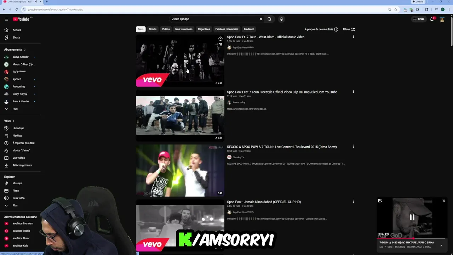Go to YouTube home via the logo

pos(21,19)
